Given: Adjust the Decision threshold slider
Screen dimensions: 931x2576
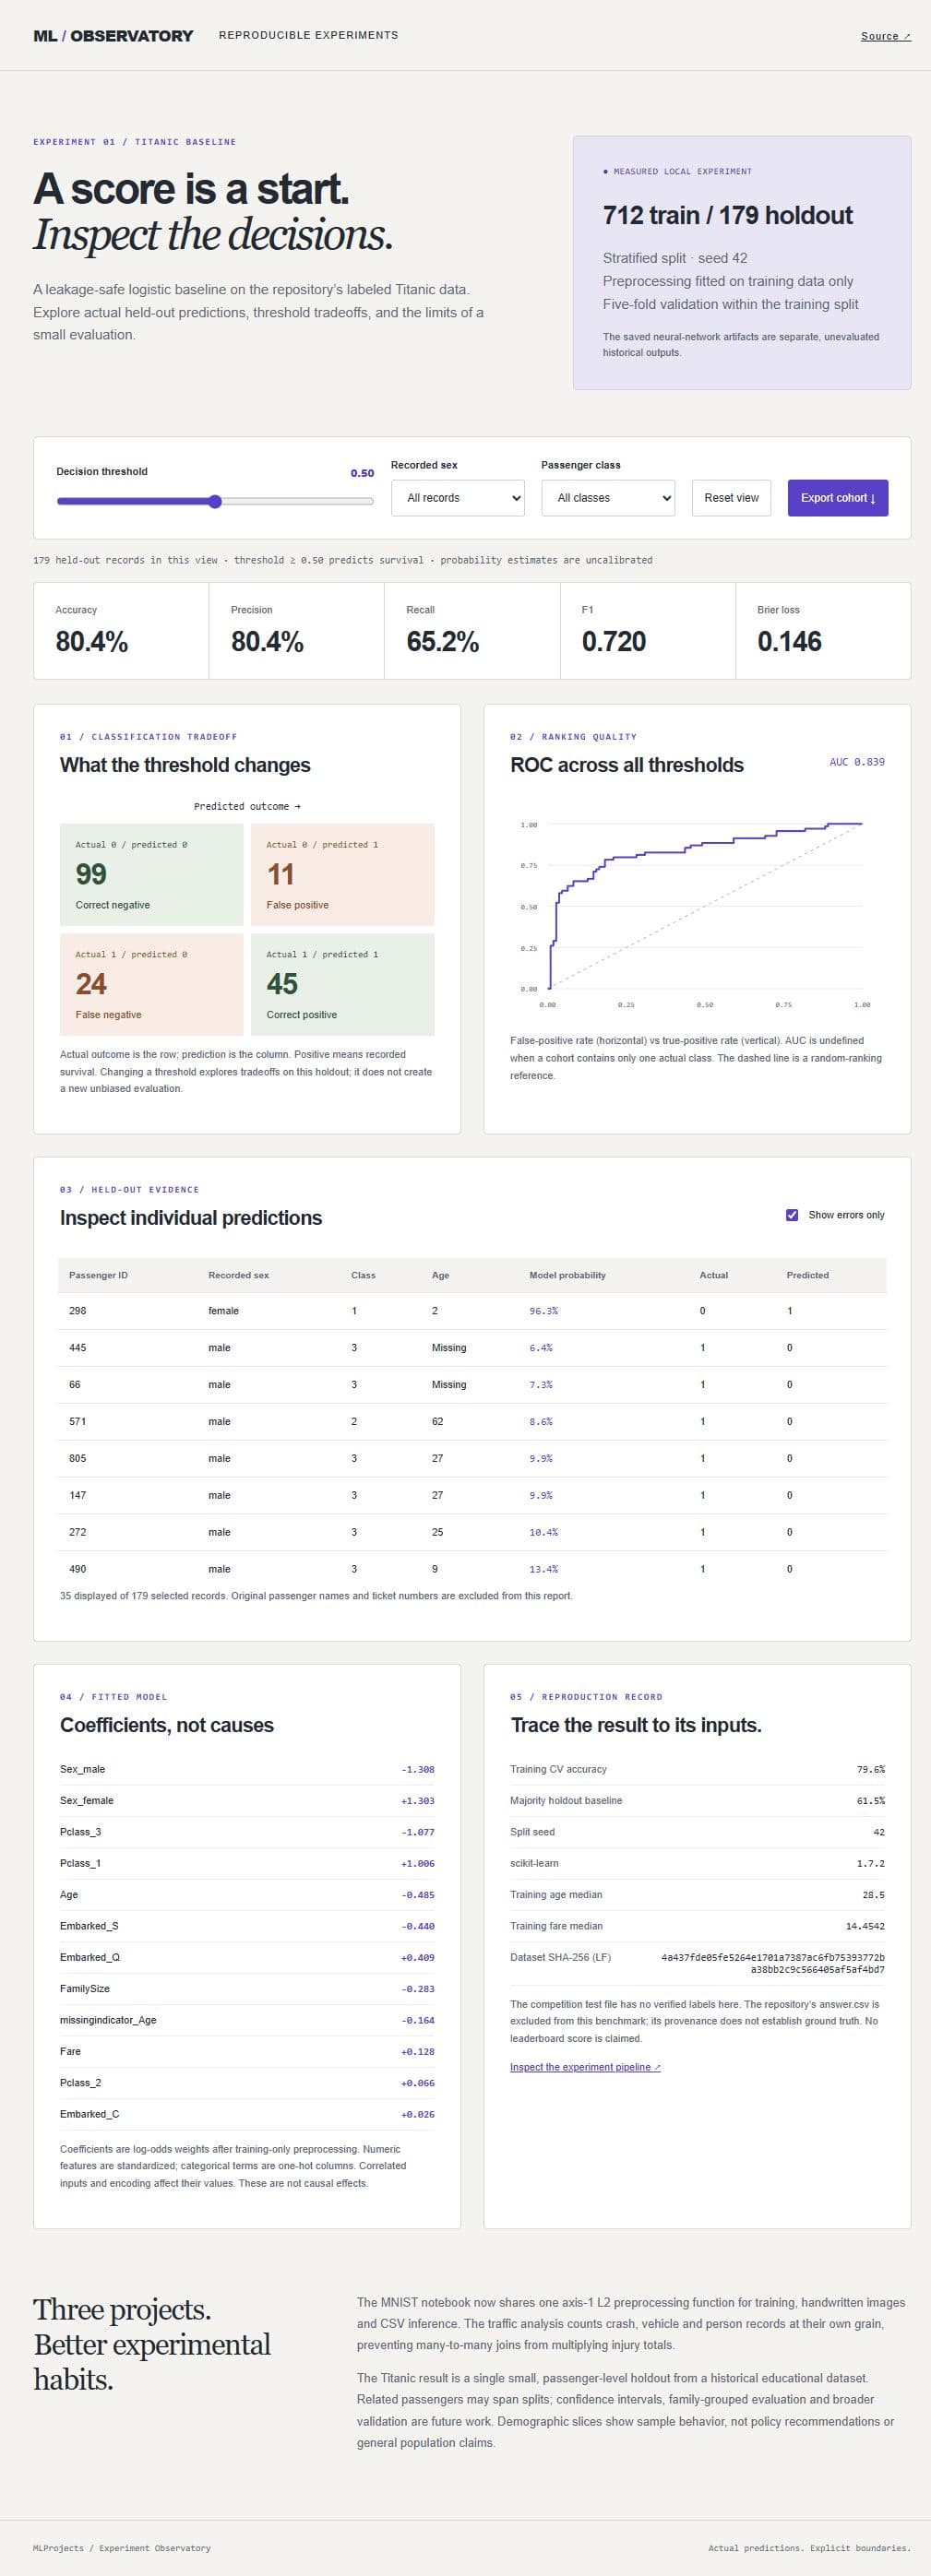Looking at the screenshot, I should pyautogui.click(x=215, y=501).
